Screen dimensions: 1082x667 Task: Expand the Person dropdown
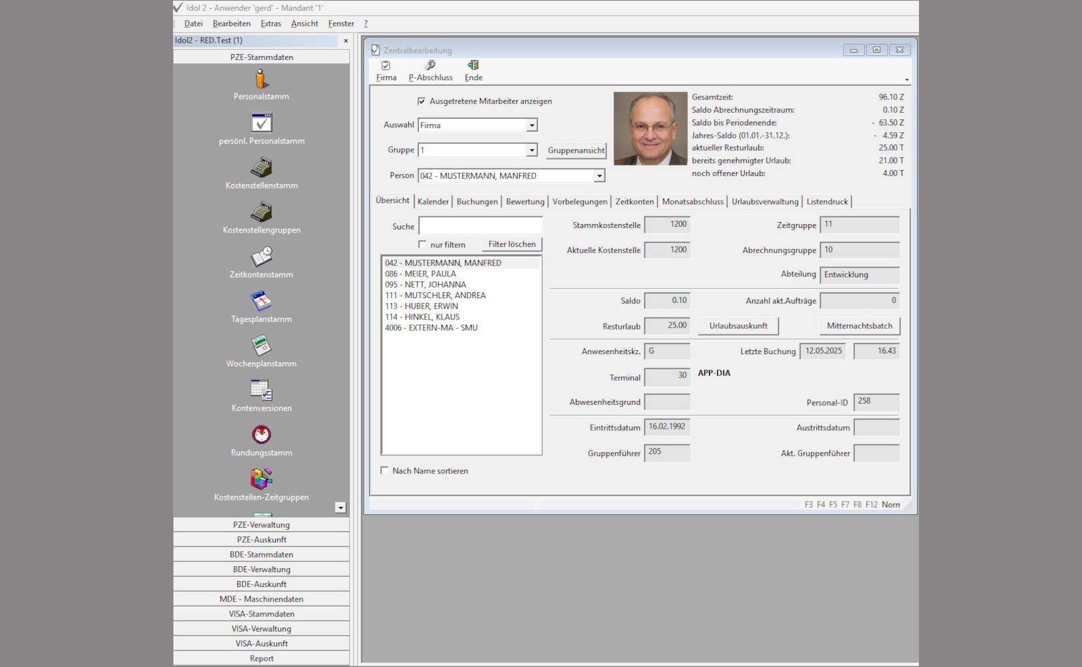coord(599,176)
